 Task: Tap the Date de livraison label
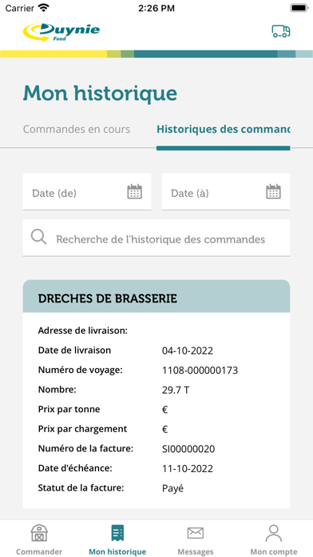tap(74, 351)
